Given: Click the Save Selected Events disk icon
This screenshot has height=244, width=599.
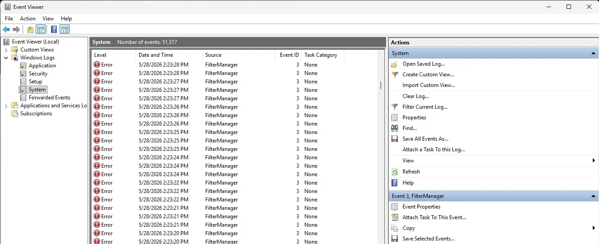Looking at the screenshot, I should tap(395, 239).
